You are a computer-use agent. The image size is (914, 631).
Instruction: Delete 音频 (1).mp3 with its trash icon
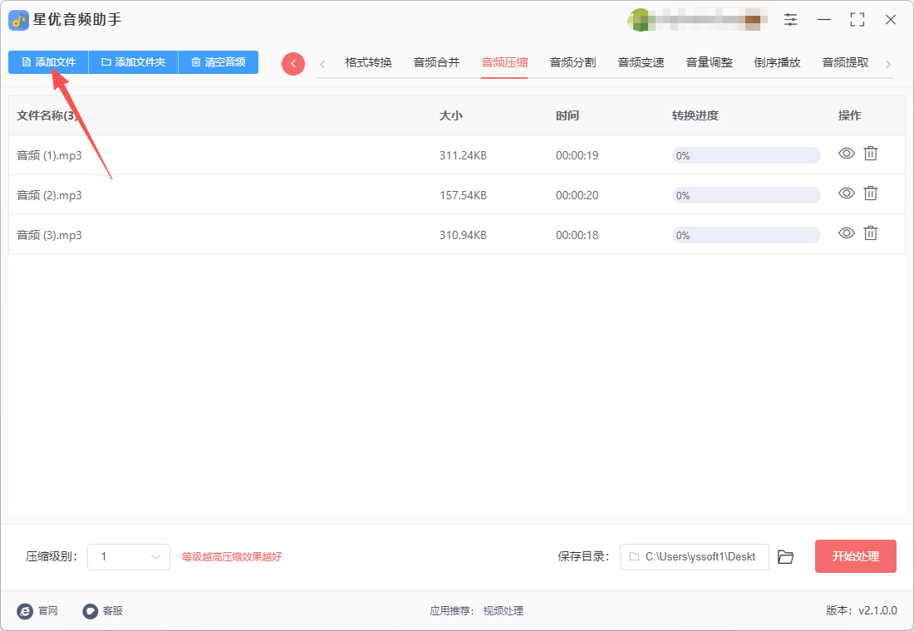pyautogui.click(x=870, y=154)
